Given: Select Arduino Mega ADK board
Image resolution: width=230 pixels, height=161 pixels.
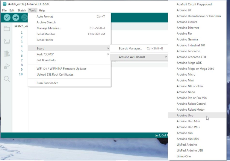Looking at the screenshot, I should tap(197, 63).
